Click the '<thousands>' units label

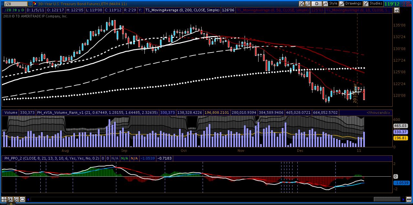[x=378, y=112]
